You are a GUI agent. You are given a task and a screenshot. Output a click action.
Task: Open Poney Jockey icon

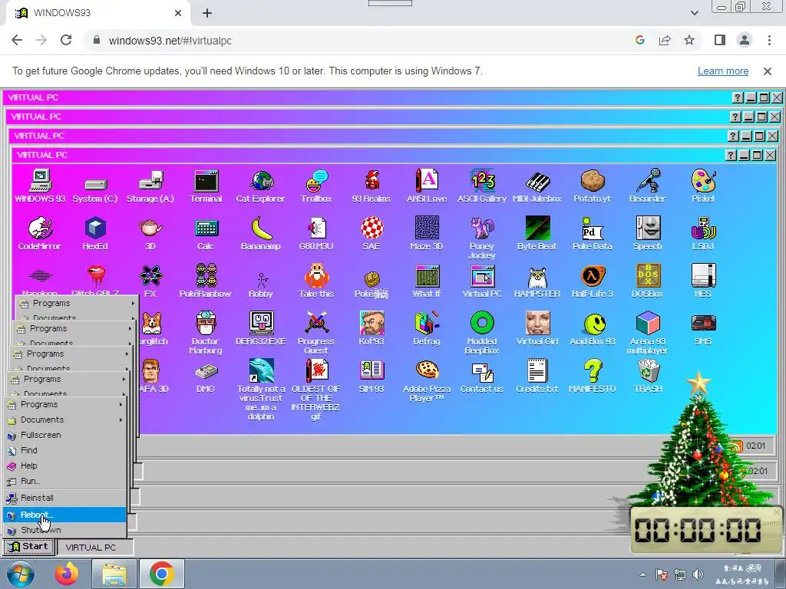(x=482, y=238)
